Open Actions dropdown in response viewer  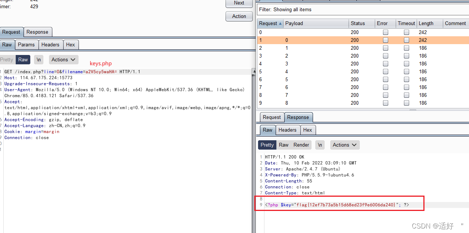(345, 145)
